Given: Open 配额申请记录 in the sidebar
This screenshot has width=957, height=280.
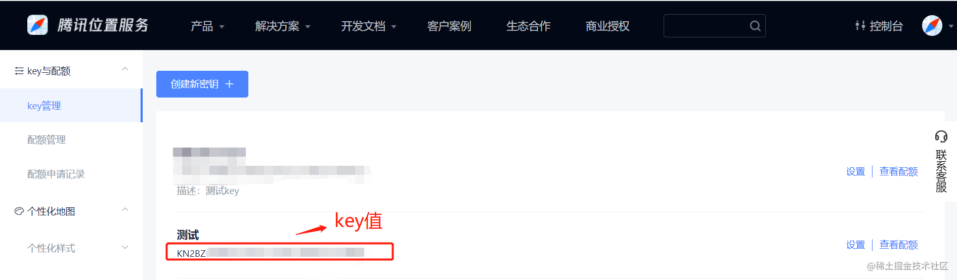Looking at the screenshot, I should pos(56,174).
